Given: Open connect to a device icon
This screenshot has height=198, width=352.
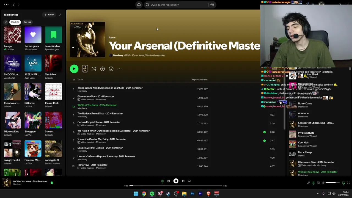Looking at the screenshot, I should point(318,183).
